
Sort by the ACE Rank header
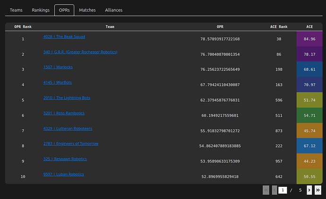279,27
